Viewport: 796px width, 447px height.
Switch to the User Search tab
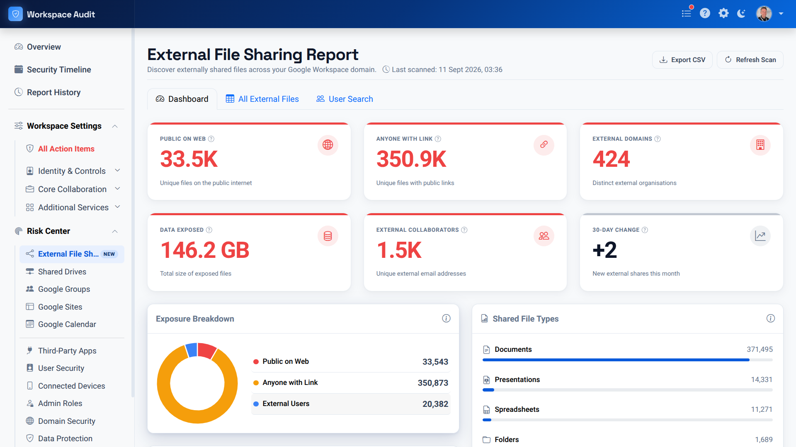(x=345, y=99)
